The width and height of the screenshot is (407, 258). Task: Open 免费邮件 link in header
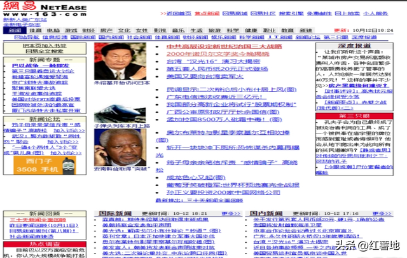coord(319,13)
